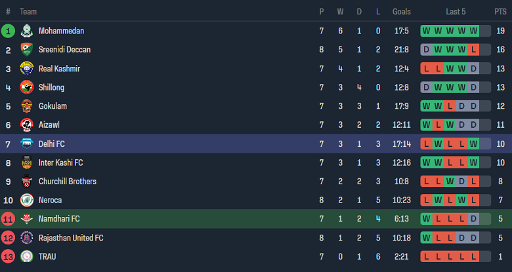
Task: Open the Delhi FC team page
Action: click(x=52, y=144)
